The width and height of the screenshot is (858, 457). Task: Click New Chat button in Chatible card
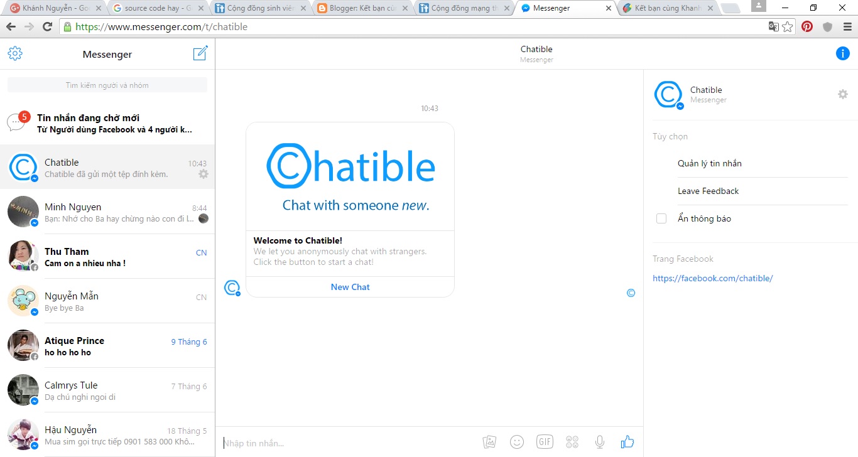(x=350, y=287)
